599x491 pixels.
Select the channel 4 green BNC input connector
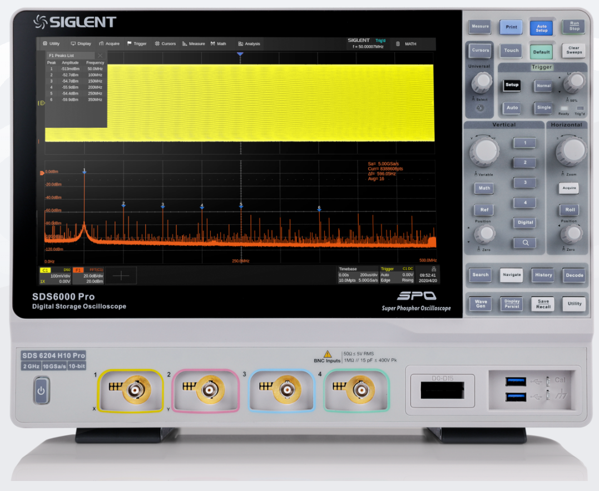[360, 390]
